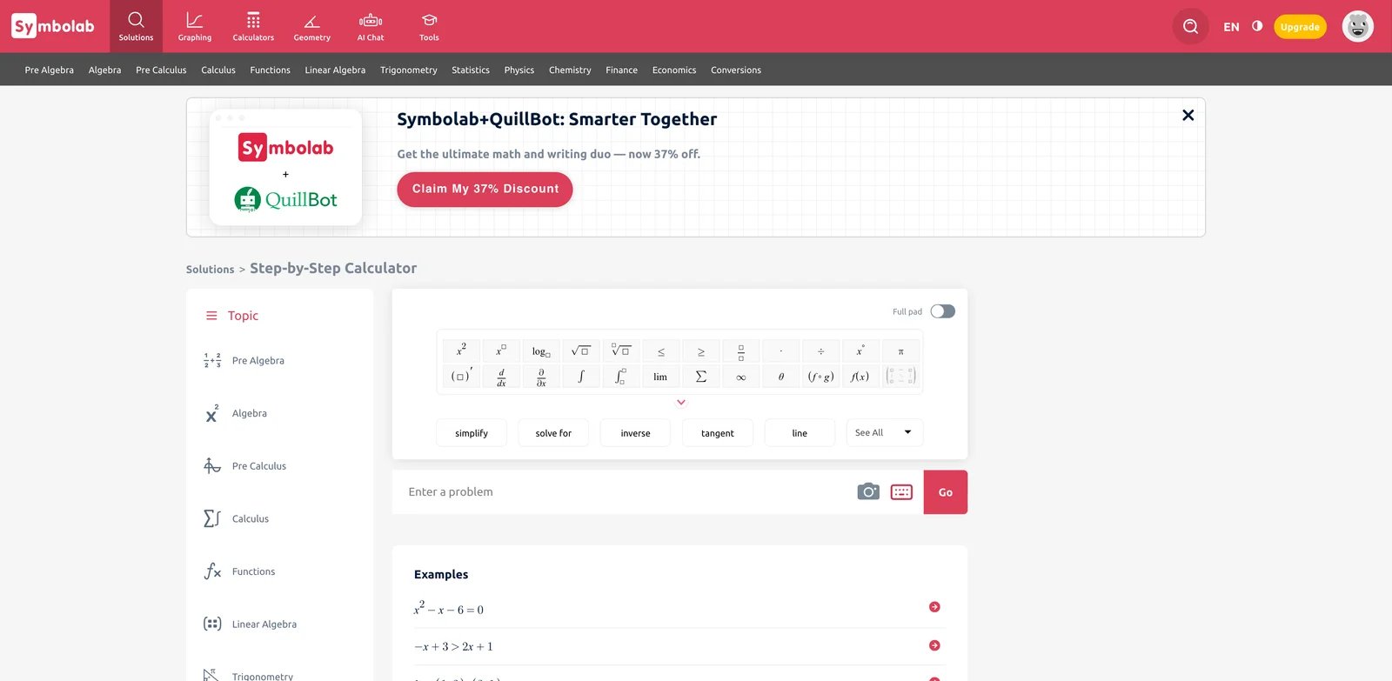Insert greater than or equal symbol
Image resolution: width=1392 pixels, height=681 pixels.
click(x=701, y=351)
